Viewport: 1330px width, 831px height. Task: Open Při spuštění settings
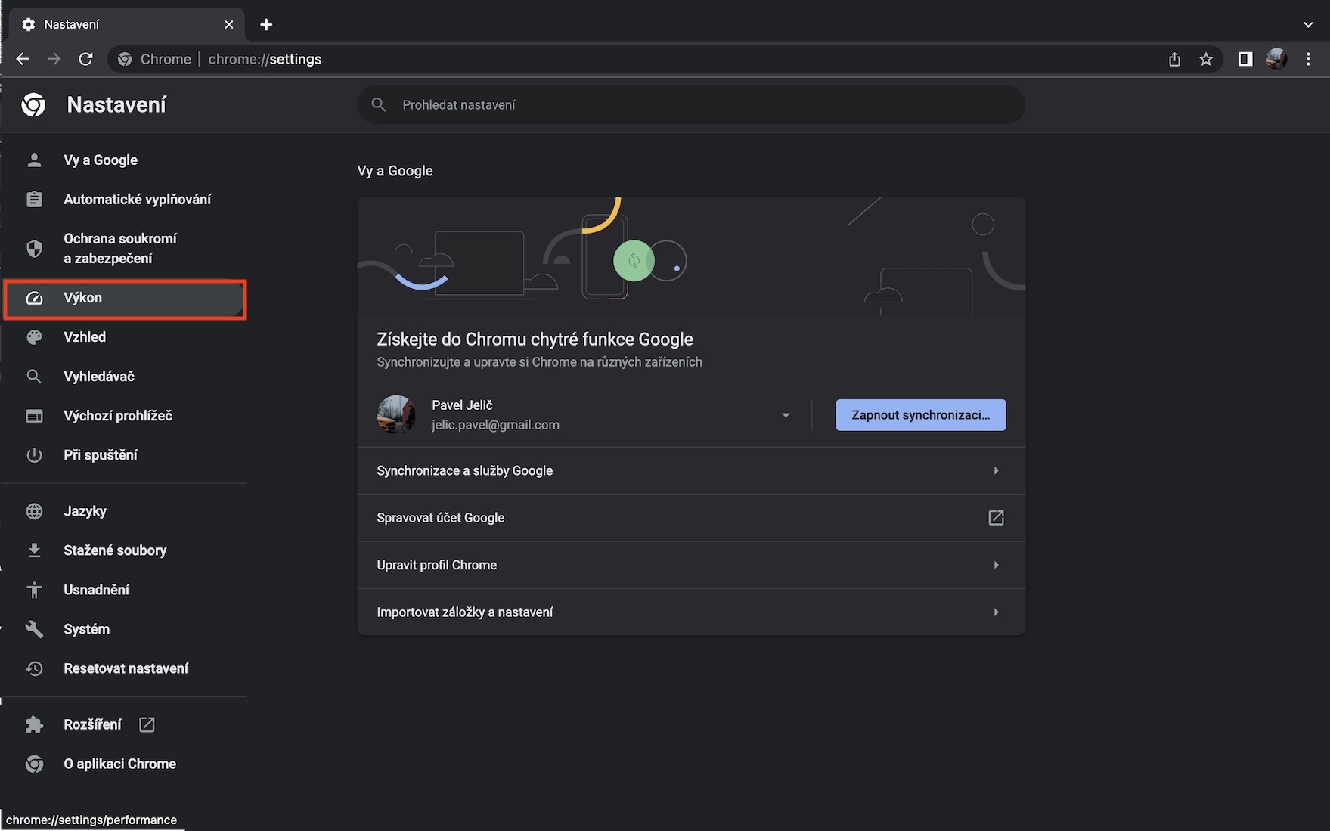(101, 455)
